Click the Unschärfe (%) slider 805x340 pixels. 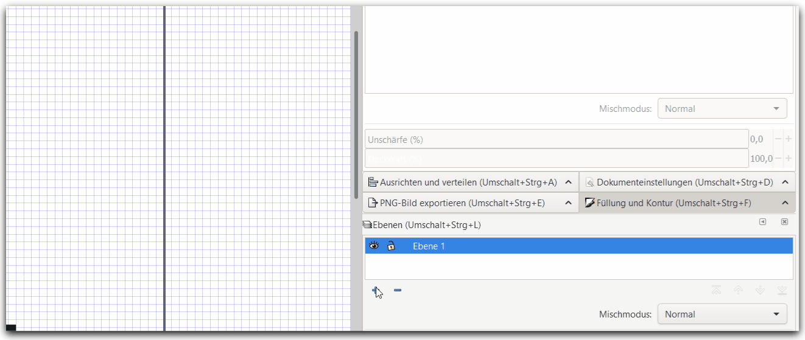556,139
